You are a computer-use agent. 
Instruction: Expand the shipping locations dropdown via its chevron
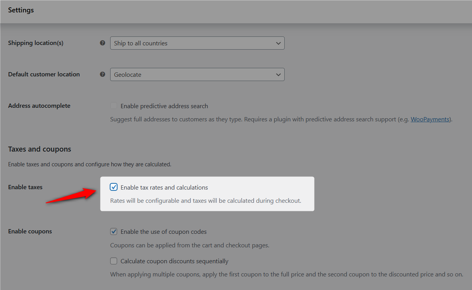pyautogui.click(x=278, y=43)
